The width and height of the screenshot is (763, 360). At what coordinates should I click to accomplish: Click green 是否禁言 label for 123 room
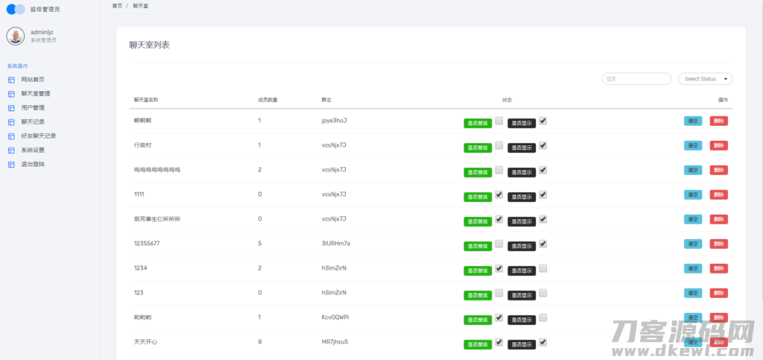pos(478,295)
